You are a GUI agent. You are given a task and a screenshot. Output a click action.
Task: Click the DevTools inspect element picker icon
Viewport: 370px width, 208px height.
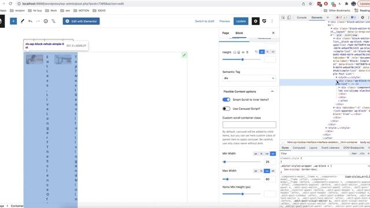[x=283, y=17]
